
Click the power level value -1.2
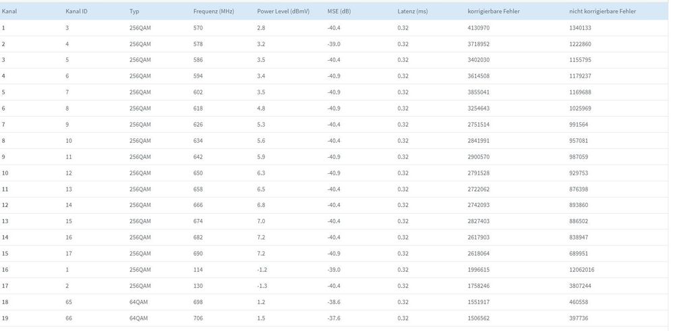[264, 270]
